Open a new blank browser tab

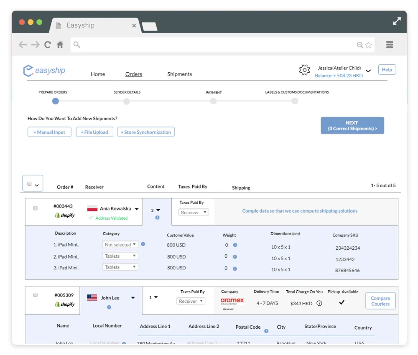pos(150,27)
